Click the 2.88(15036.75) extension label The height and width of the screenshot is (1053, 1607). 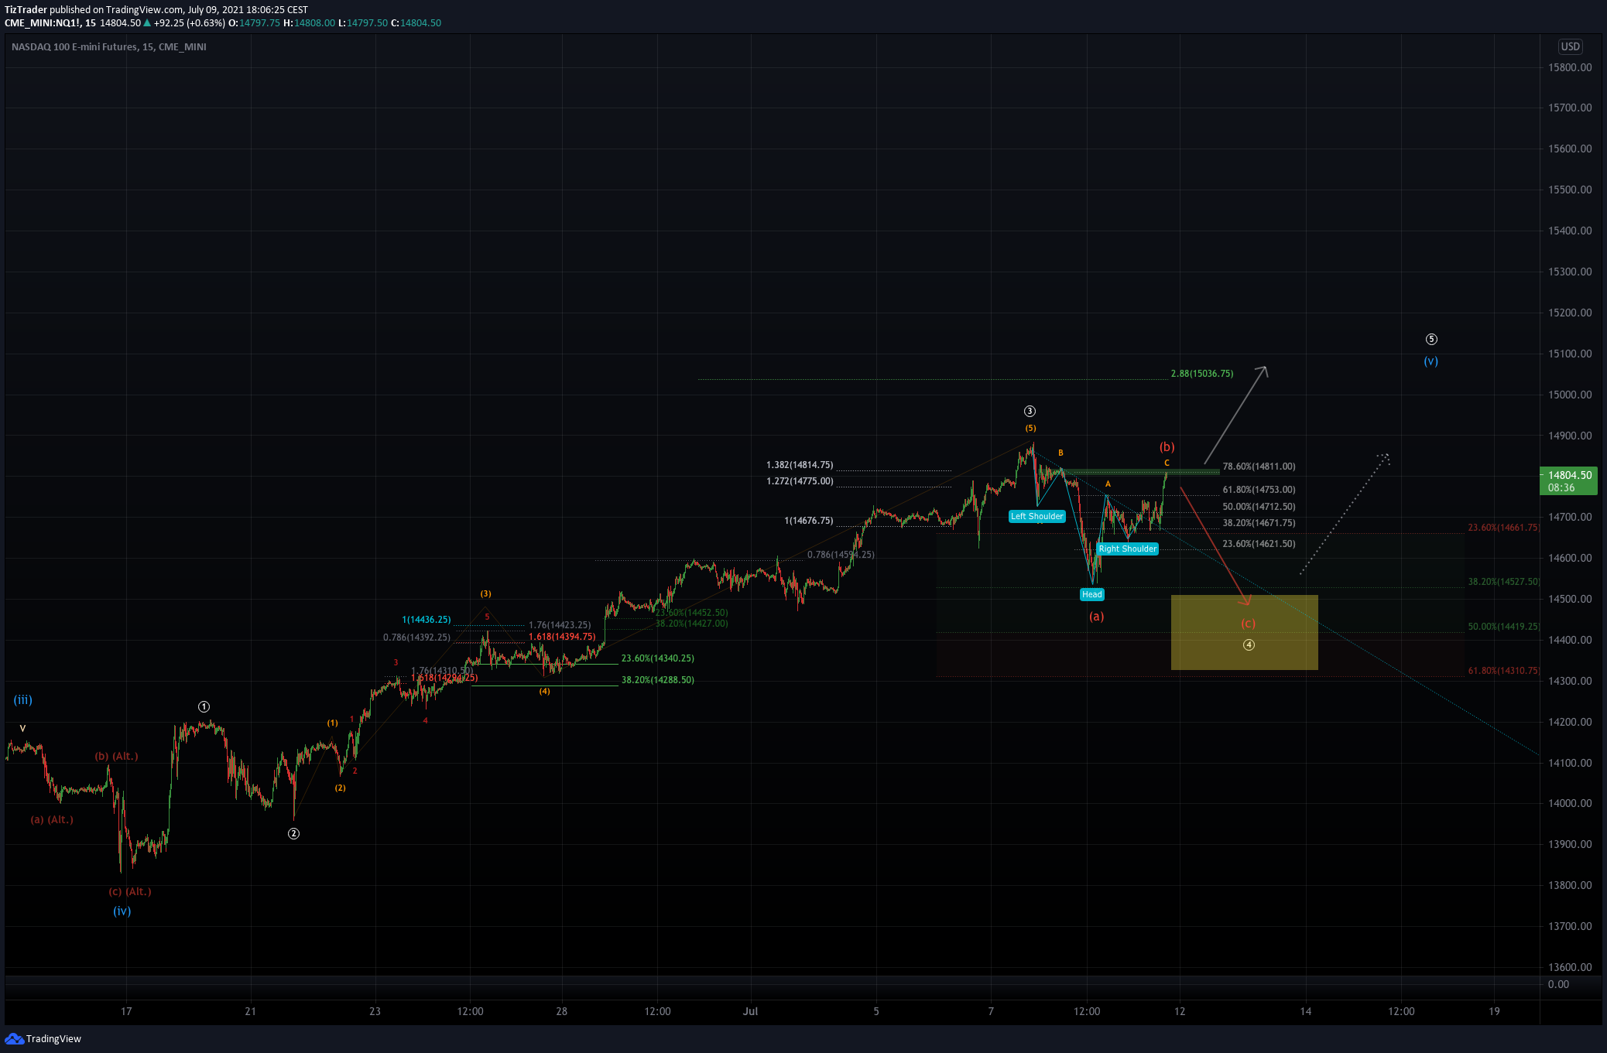click(1201, 374)
